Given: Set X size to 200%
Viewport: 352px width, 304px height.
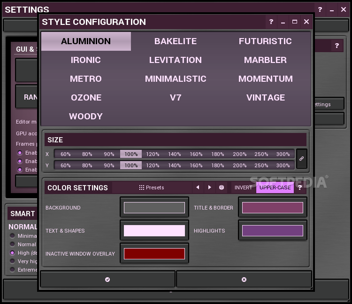Looking at the screenshot, I should point(239,154).
